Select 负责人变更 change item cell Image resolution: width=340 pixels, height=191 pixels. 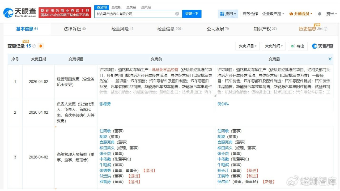pyautogui.click(x=76, y=112)
